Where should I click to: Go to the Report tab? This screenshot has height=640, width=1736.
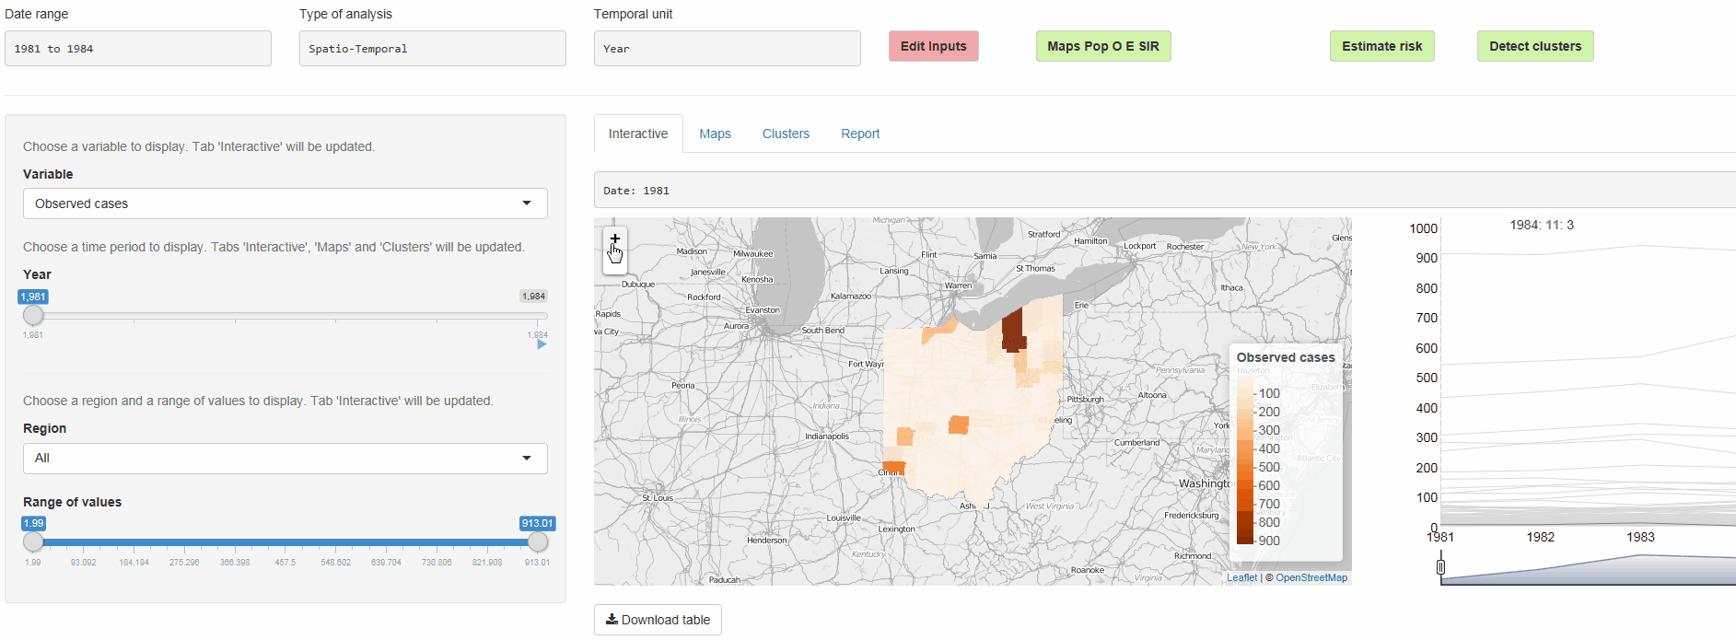pyautogui.click(x=859, y=134)
